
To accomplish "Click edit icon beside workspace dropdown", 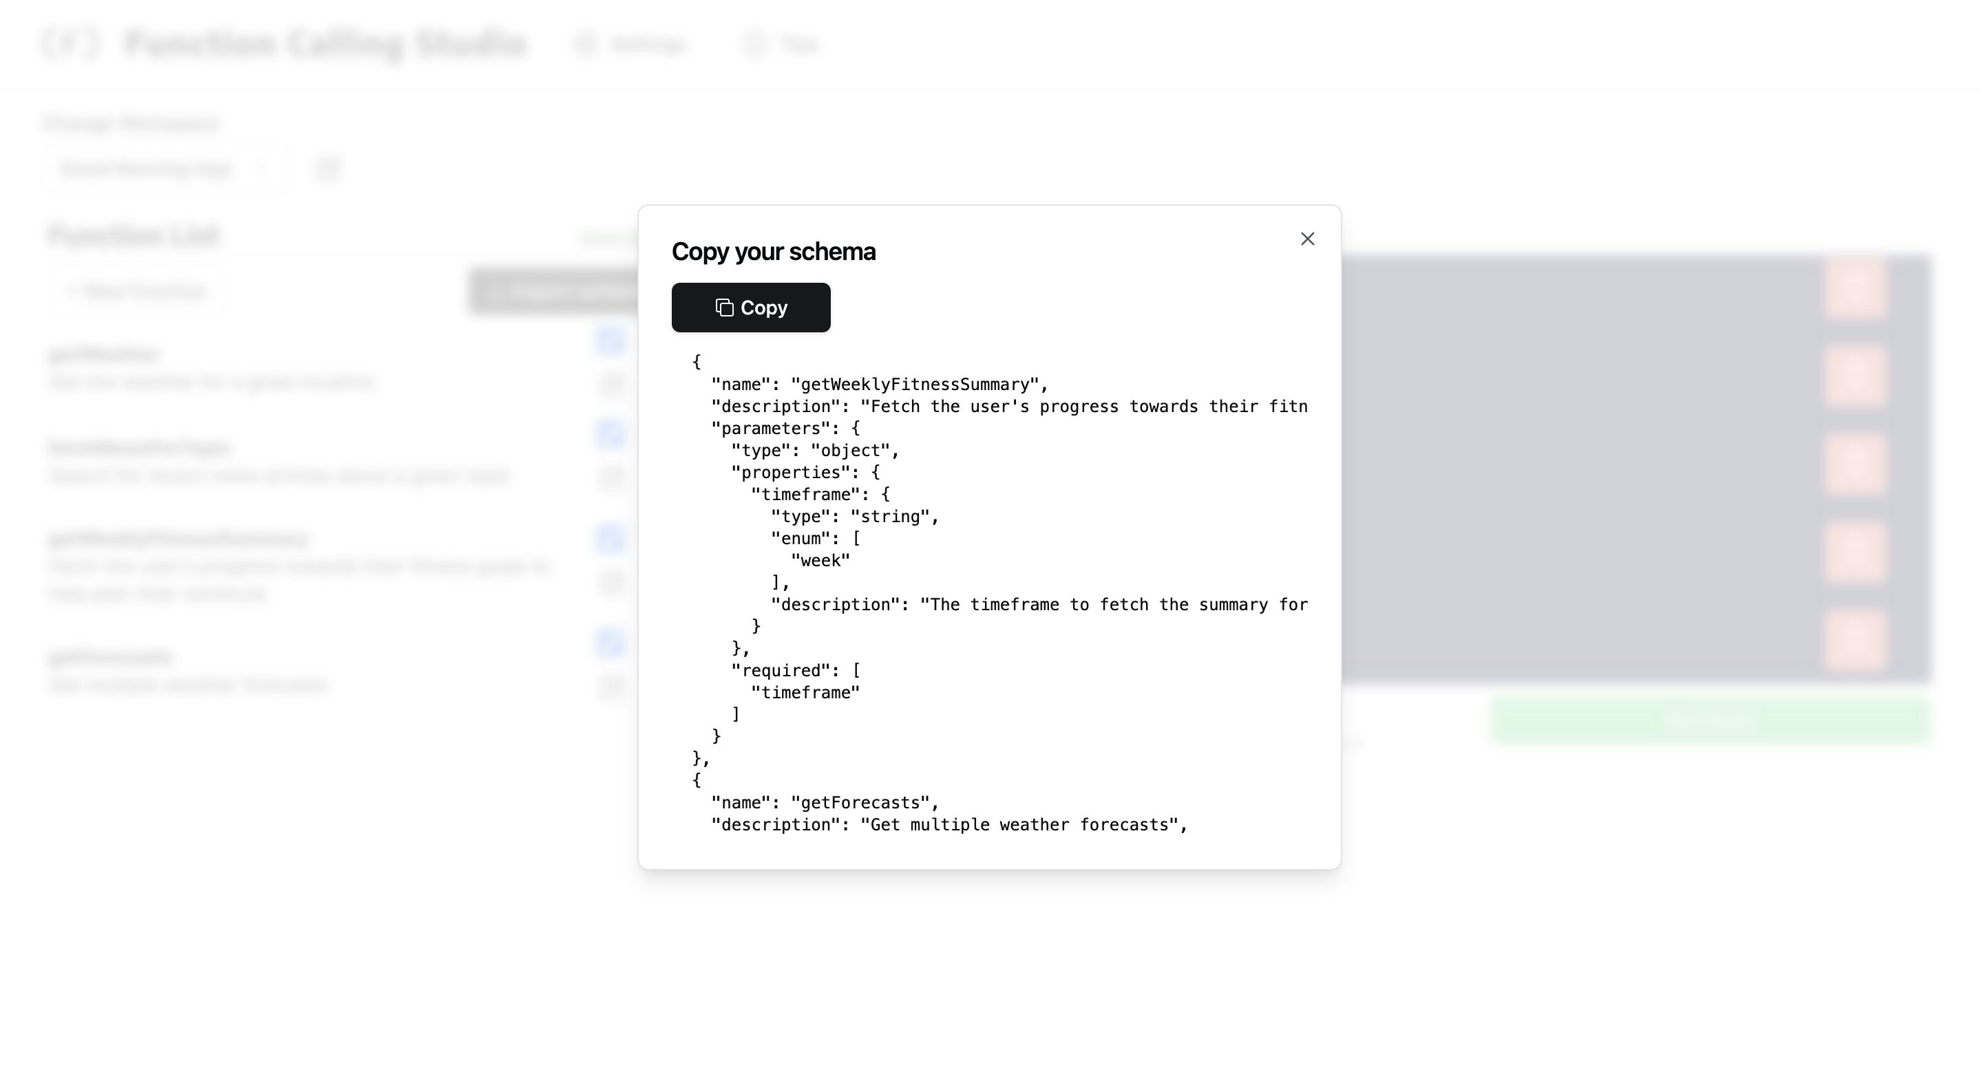I will tap(328, 169).
